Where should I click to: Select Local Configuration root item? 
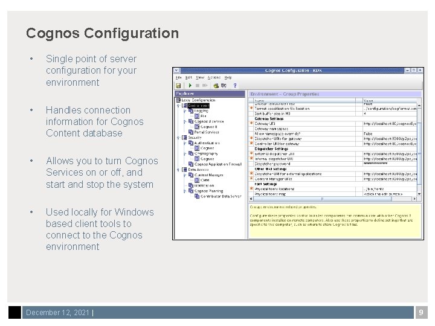(198, 100)
